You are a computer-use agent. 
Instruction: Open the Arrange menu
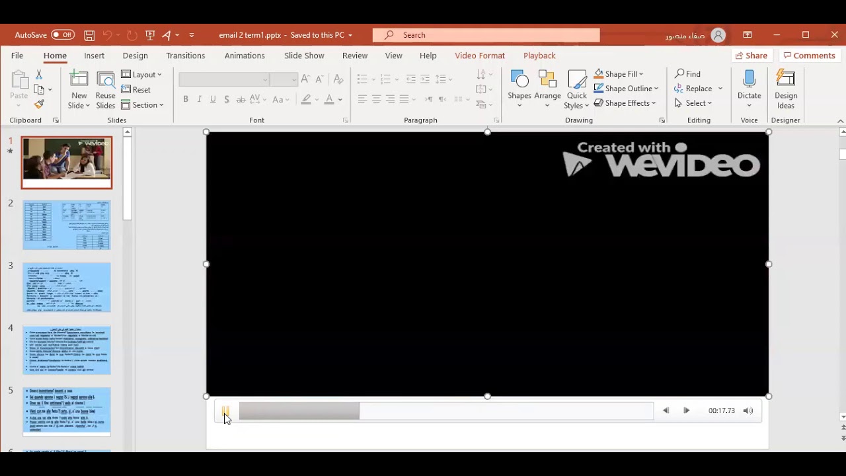pyautogui.click(x=547, y=90)
